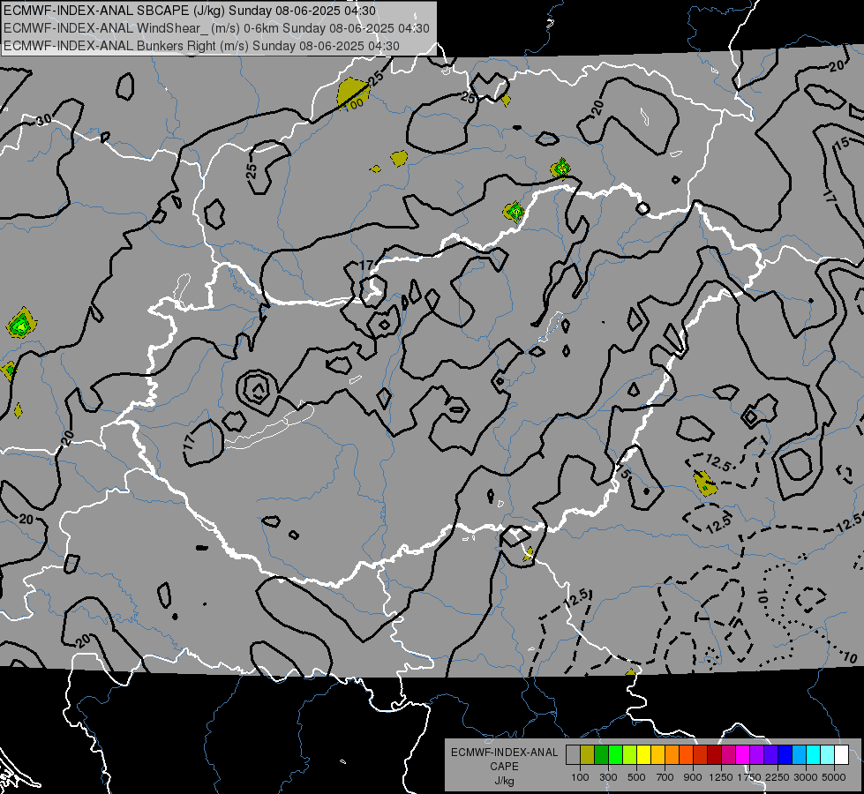Pick the yellow legend swatch after 500

point(643,754)
